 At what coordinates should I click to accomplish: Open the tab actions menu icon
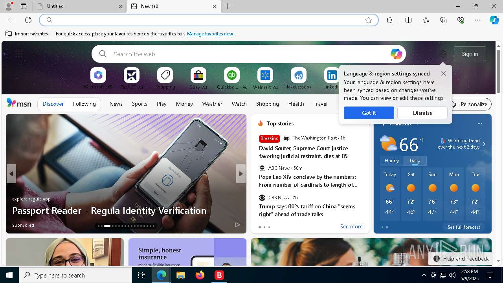point(24,6)
